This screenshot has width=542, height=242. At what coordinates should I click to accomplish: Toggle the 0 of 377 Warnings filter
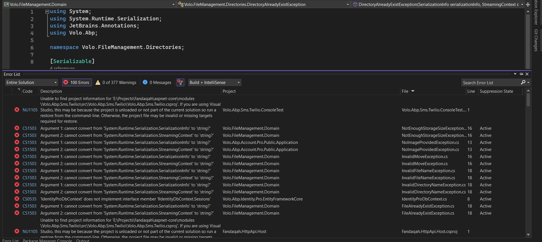pos(116,83)
